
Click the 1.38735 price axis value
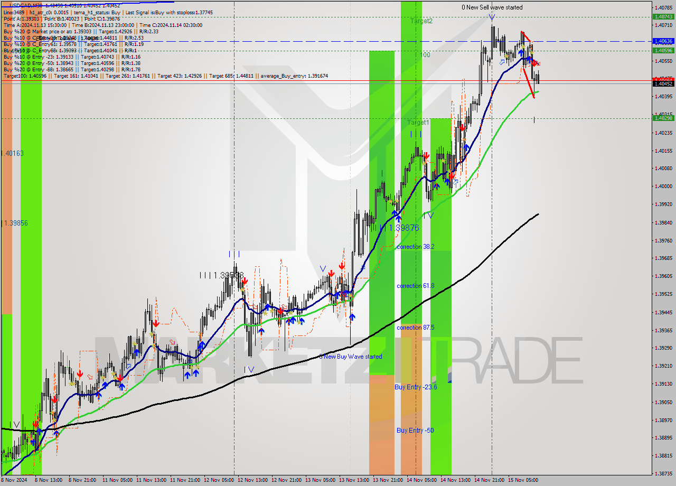pos(663,474)
